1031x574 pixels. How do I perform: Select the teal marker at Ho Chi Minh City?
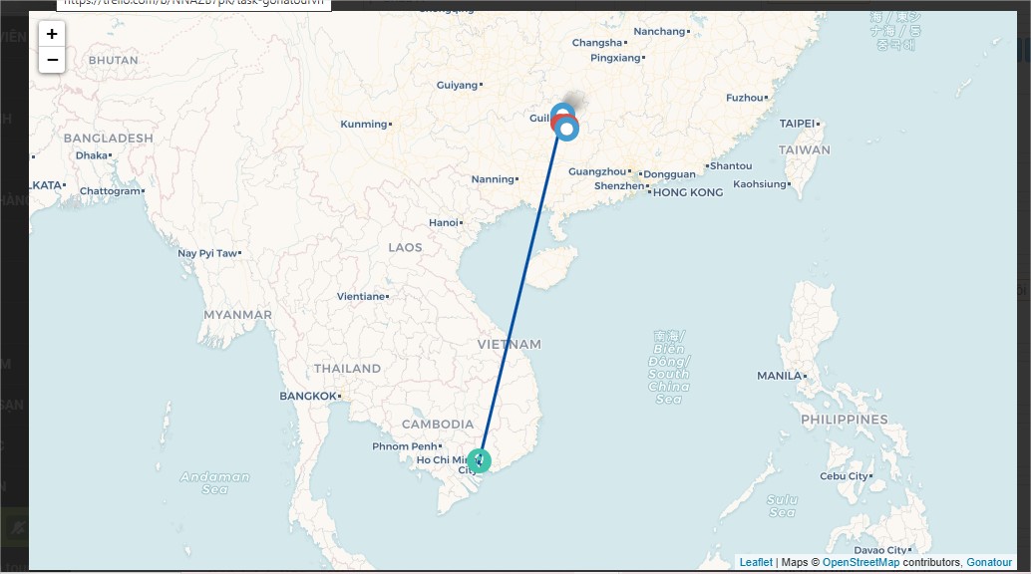point(480,460)
